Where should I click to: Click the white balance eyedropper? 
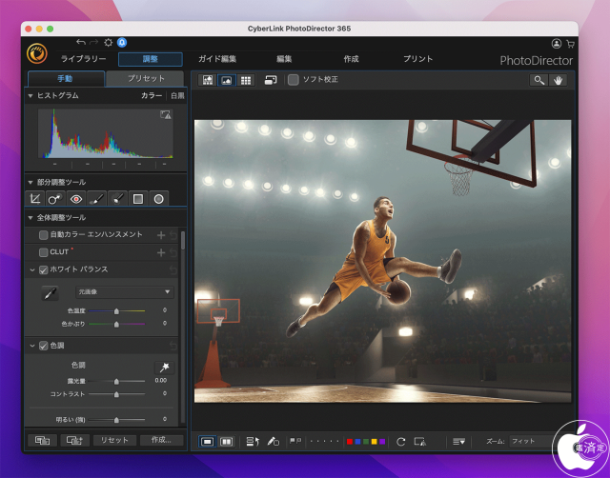click(50, 293)
